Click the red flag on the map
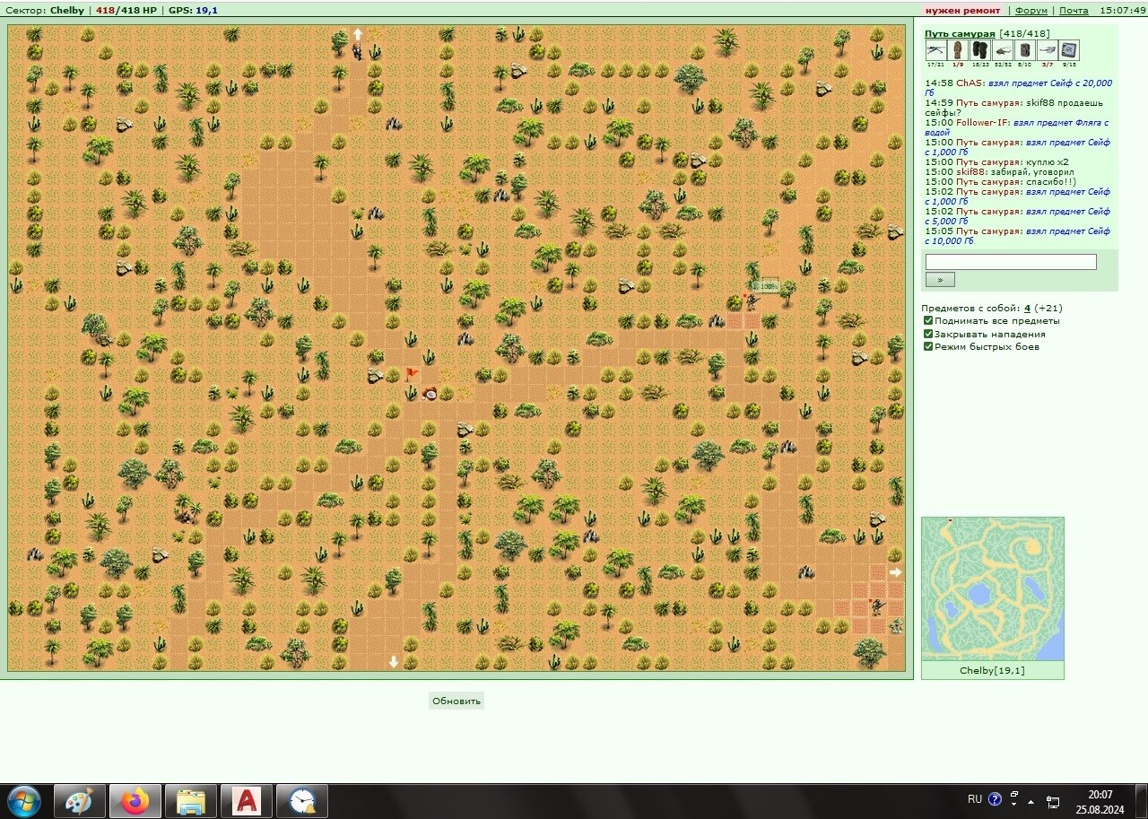 point(412,374)
